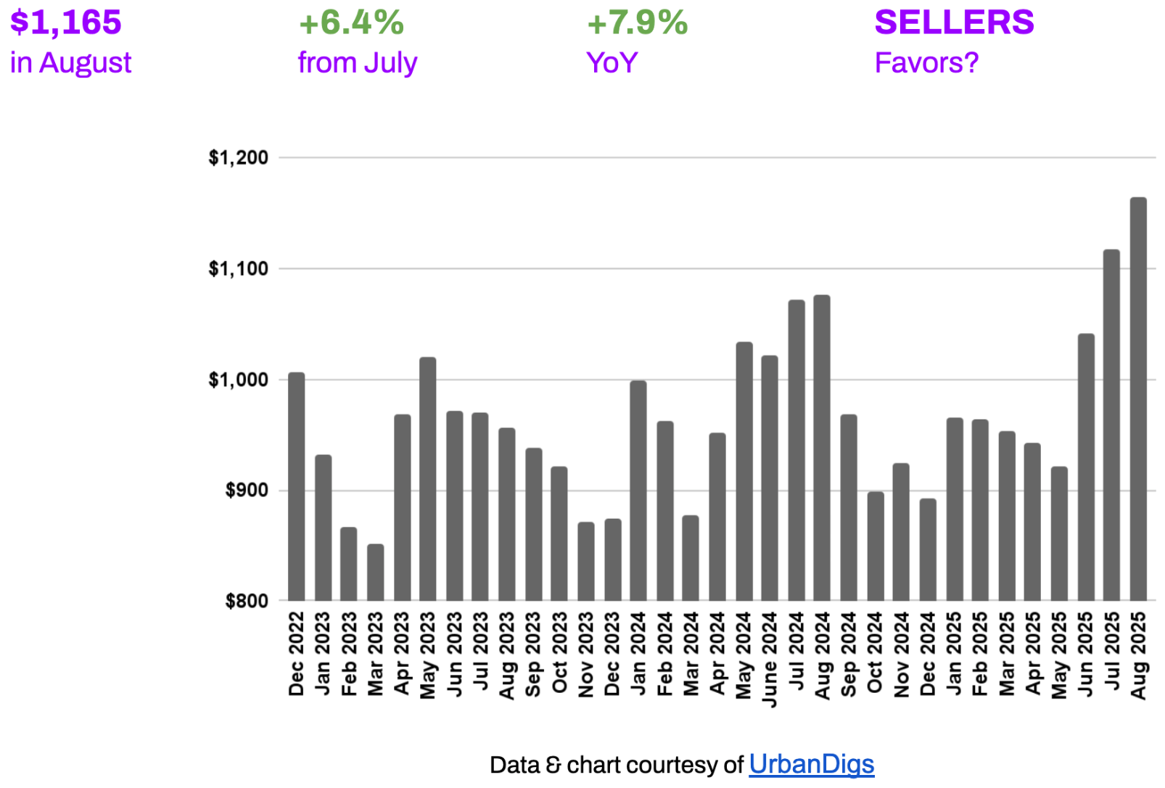Click the $1,165 headline figure
The width and height of the screenshot is (1165, 788).
(x=66, y=22)
